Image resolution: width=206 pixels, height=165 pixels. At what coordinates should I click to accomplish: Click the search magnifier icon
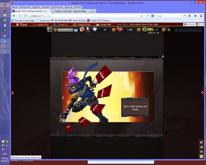(x=184, y=16)
